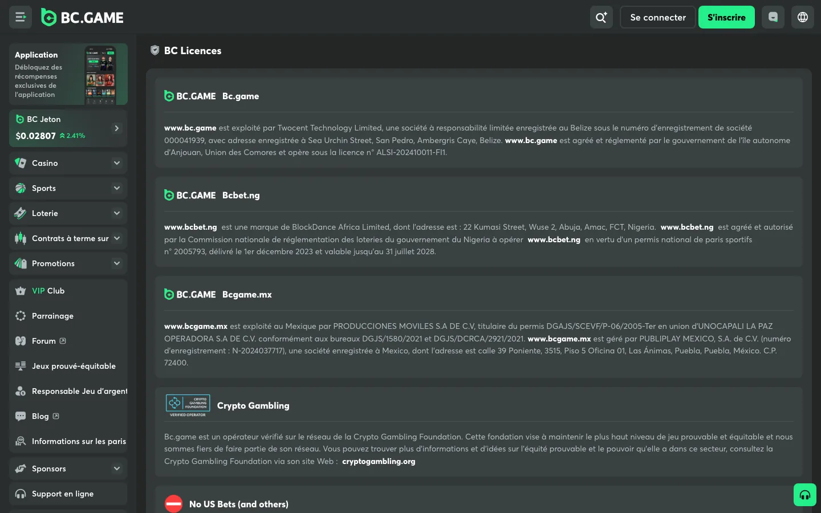Viewport: 821px width, 513px height.
Task: Select the Casino cards icon
Action: [21, 163]
